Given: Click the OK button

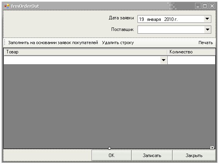Looking at the screenshot, I should pyautogui.click(x=112, y=155).
